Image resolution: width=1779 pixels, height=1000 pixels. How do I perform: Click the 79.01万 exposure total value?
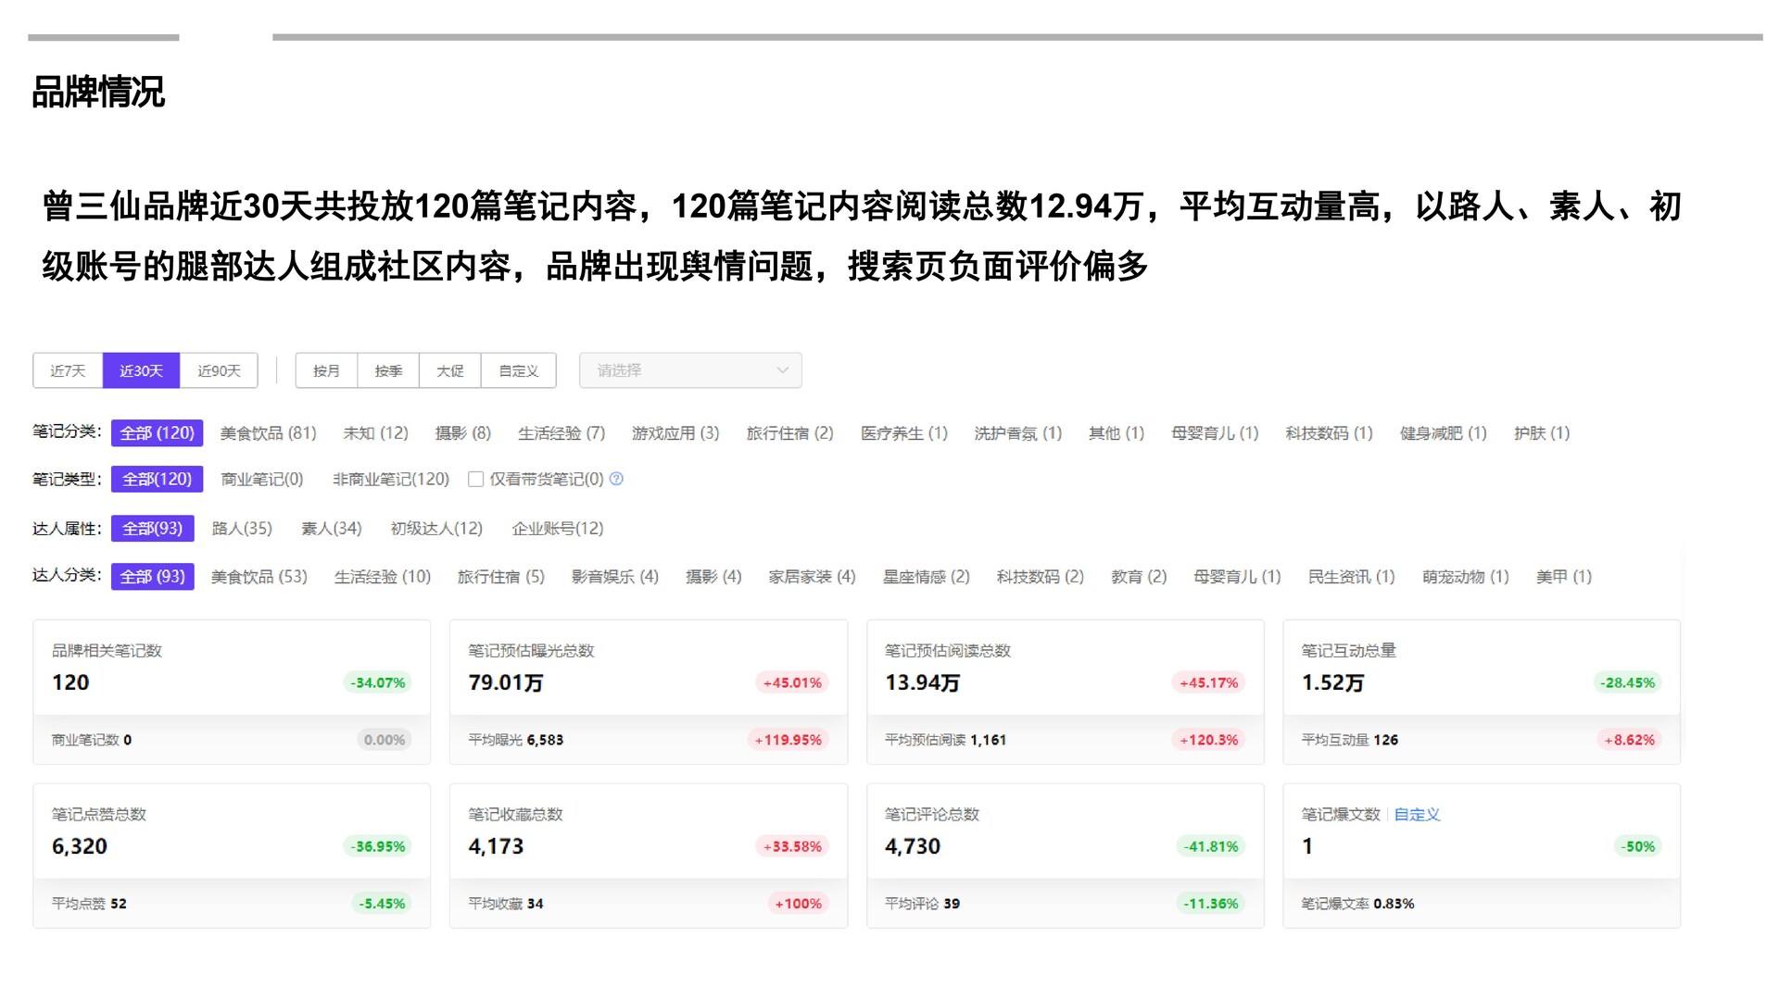505,682
